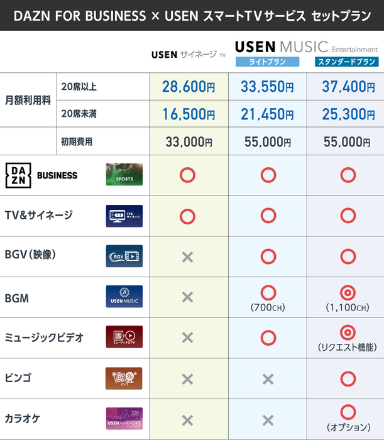This screenshot has height=440, width=384.
Task: Click the green Sports channel icon
Action: click(x=124, y=175)
